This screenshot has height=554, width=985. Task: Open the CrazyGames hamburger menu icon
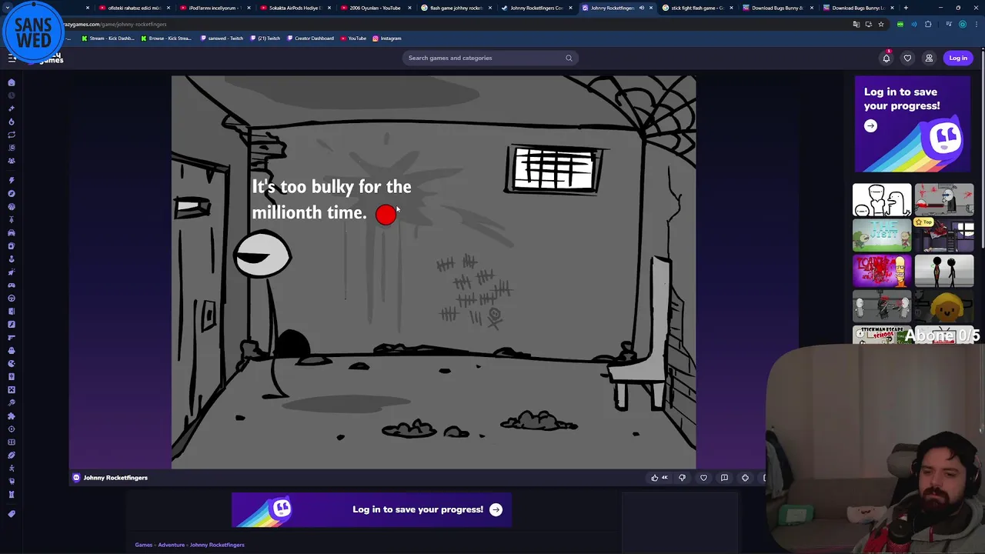(12, 58)
